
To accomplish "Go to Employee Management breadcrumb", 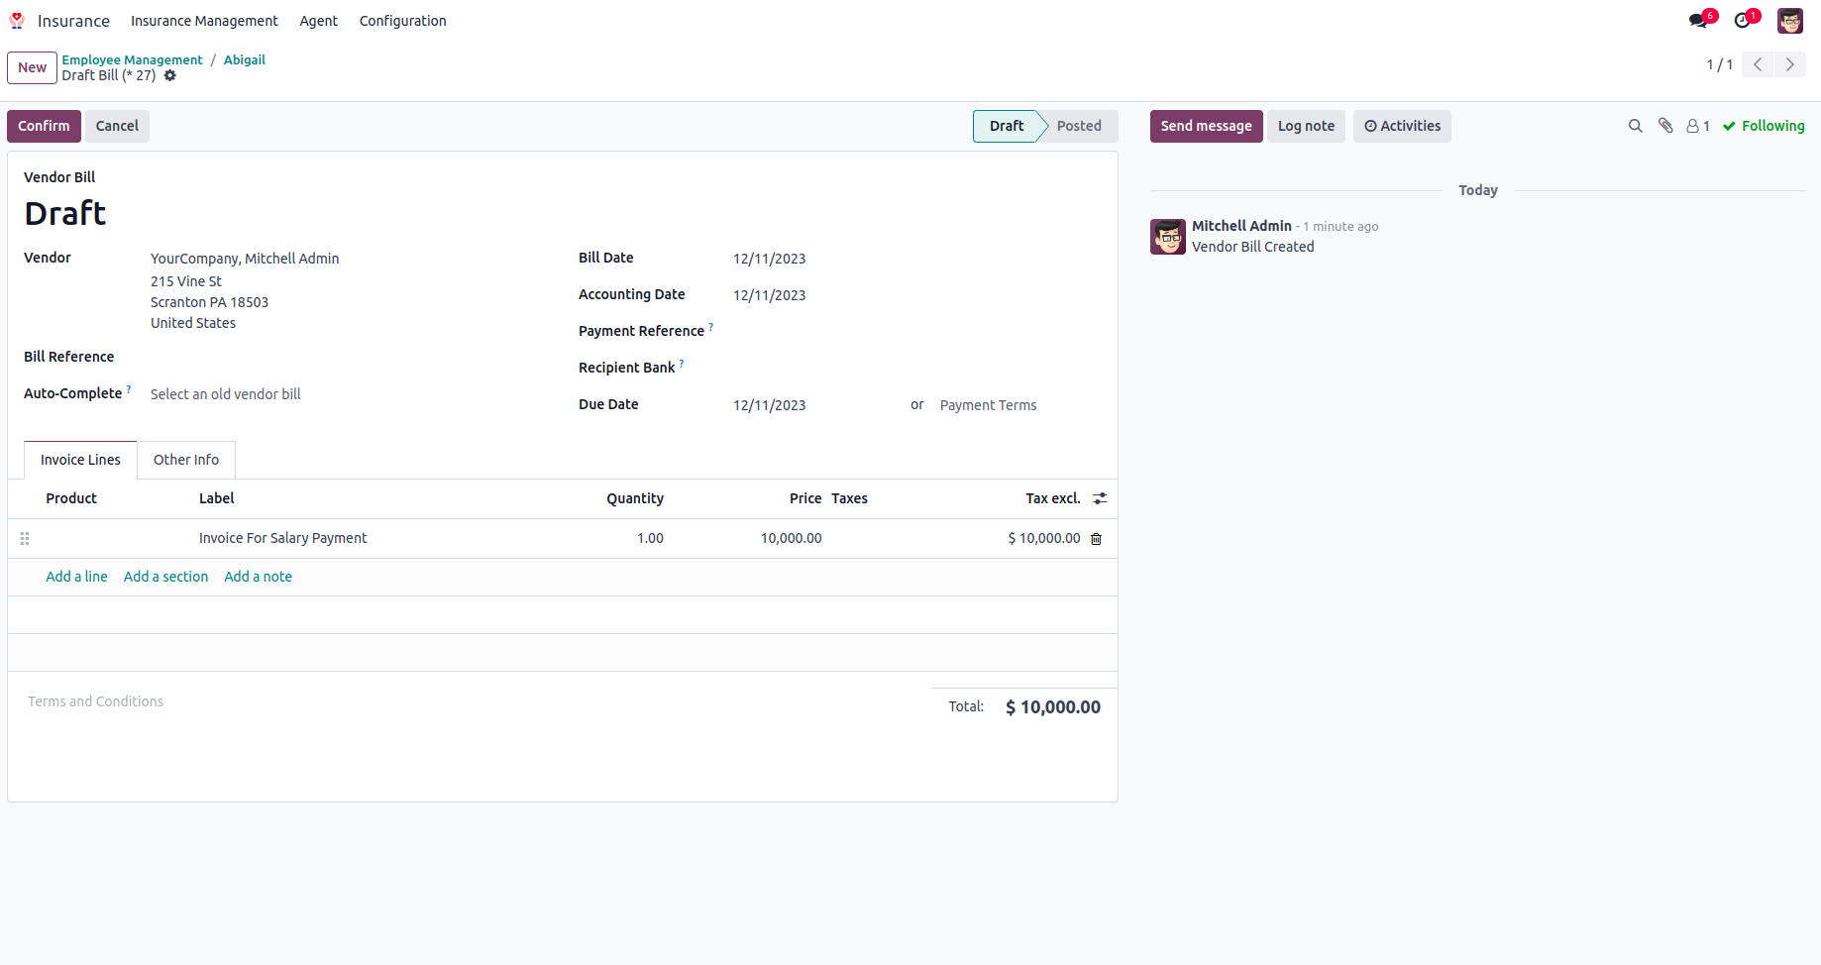I will click(132, 59).
